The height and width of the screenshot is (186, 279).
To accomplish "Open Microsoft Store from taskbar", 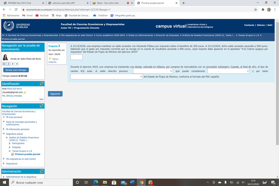I will pyautogui.click(x=114, y=182).
